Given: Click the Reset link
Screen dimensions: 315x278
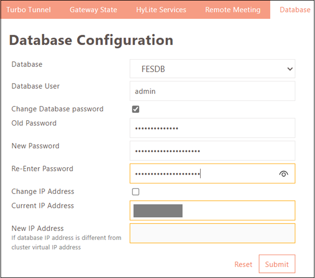Looking at the screenshot, I should click(243, 264).
